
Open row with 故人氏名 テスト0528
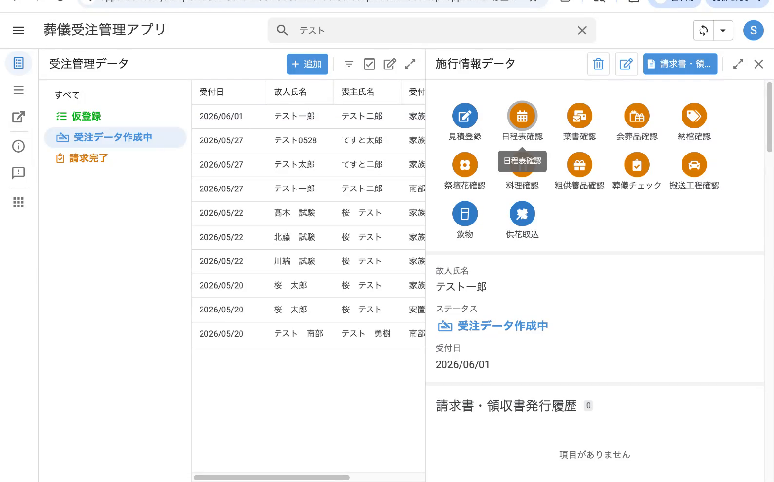pos(309,140)
